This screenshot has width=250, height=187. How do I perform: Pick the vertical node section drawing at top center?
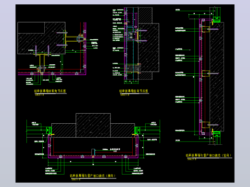pyautogui.click(x=136, y=46)
